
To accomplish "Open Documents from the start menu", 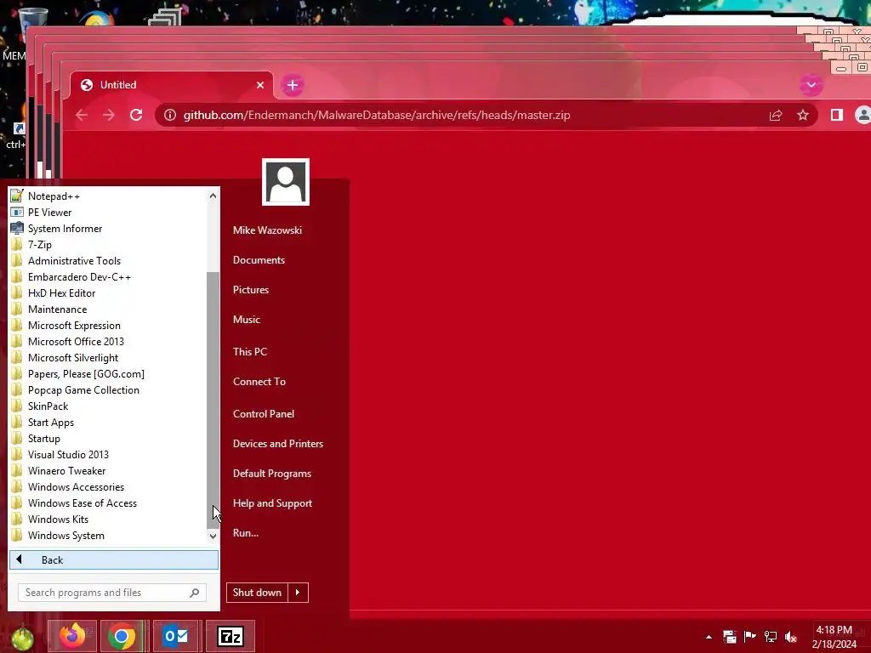I will click(259, 260).
